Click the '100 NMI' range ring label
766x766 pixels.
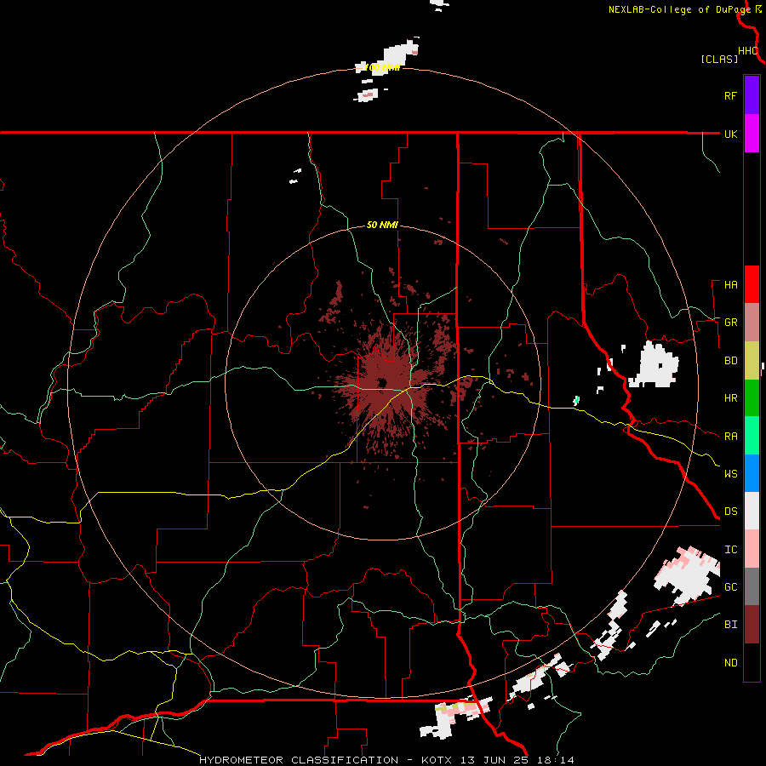coord(382,67)
